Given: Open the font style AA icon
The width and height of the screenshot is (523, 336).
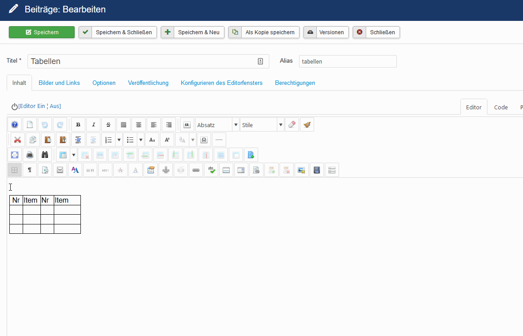Looking at the screenshot, I should click(x=75, y=170).
